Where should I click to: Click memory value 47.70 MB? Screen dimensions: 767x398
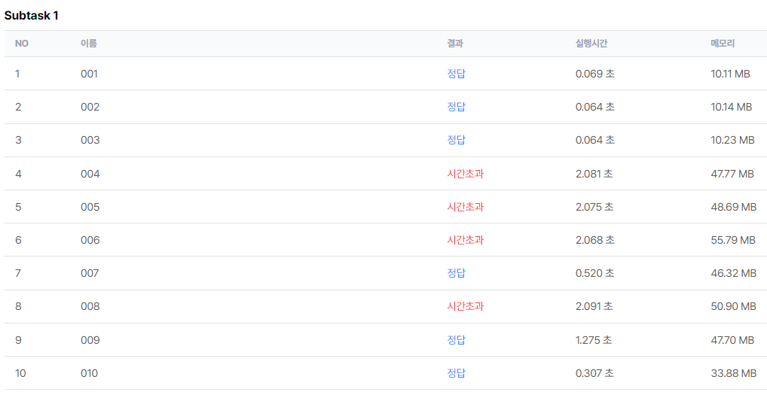[x=732, y=340]
